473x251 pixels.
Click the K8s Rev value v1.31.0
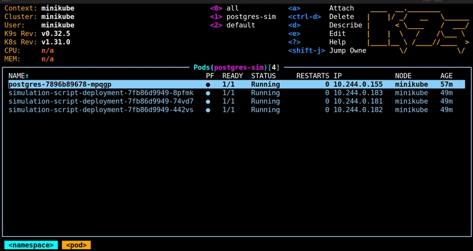[56, 42]
